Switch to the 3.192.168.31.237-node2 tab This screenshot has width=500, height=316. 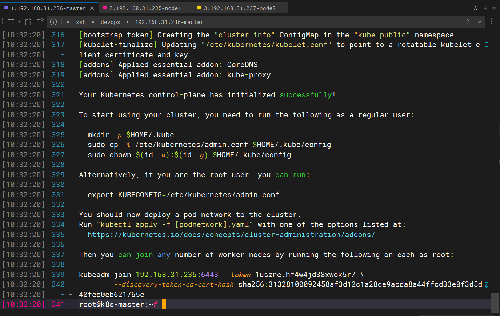click(x=240, y=8)
